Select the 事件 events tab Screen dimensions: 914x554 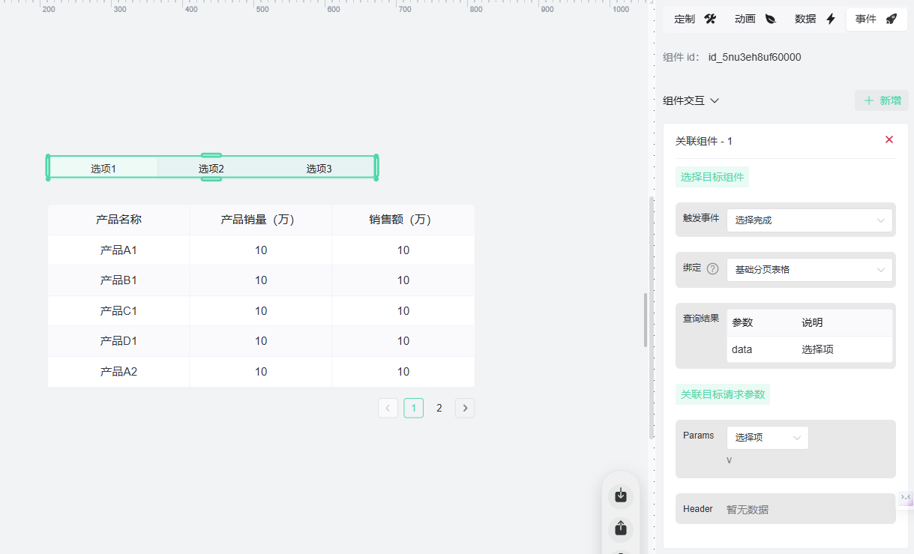coord(877,19)
